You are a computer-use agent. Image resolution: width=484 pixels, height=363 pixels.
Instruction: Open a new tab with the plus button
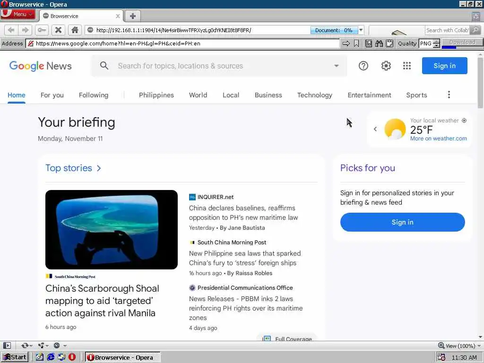pos(133,16)
